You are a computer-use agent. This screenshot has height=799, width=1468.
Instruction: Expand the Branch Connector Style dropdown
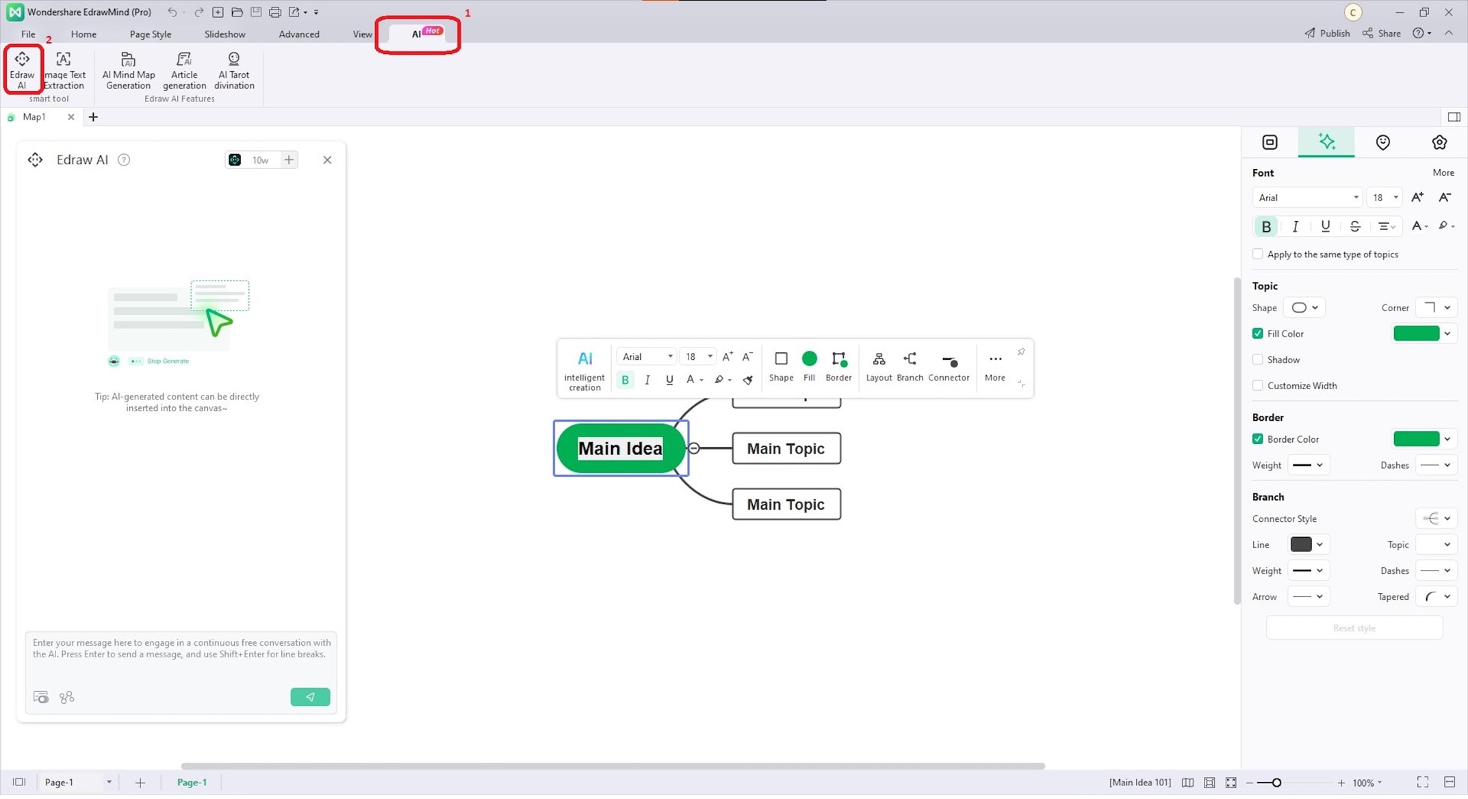pos(1437,519)
